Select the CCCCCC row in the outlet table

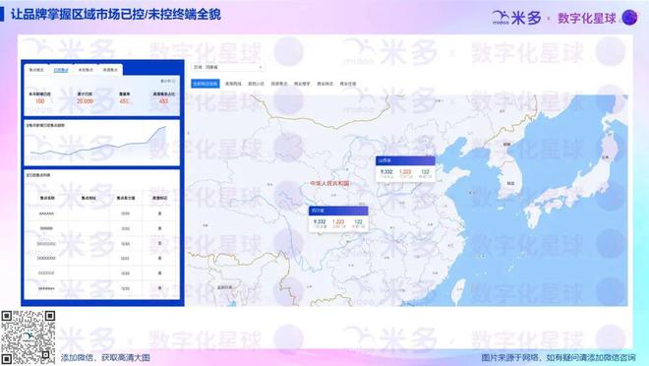[x=102, y=274]
